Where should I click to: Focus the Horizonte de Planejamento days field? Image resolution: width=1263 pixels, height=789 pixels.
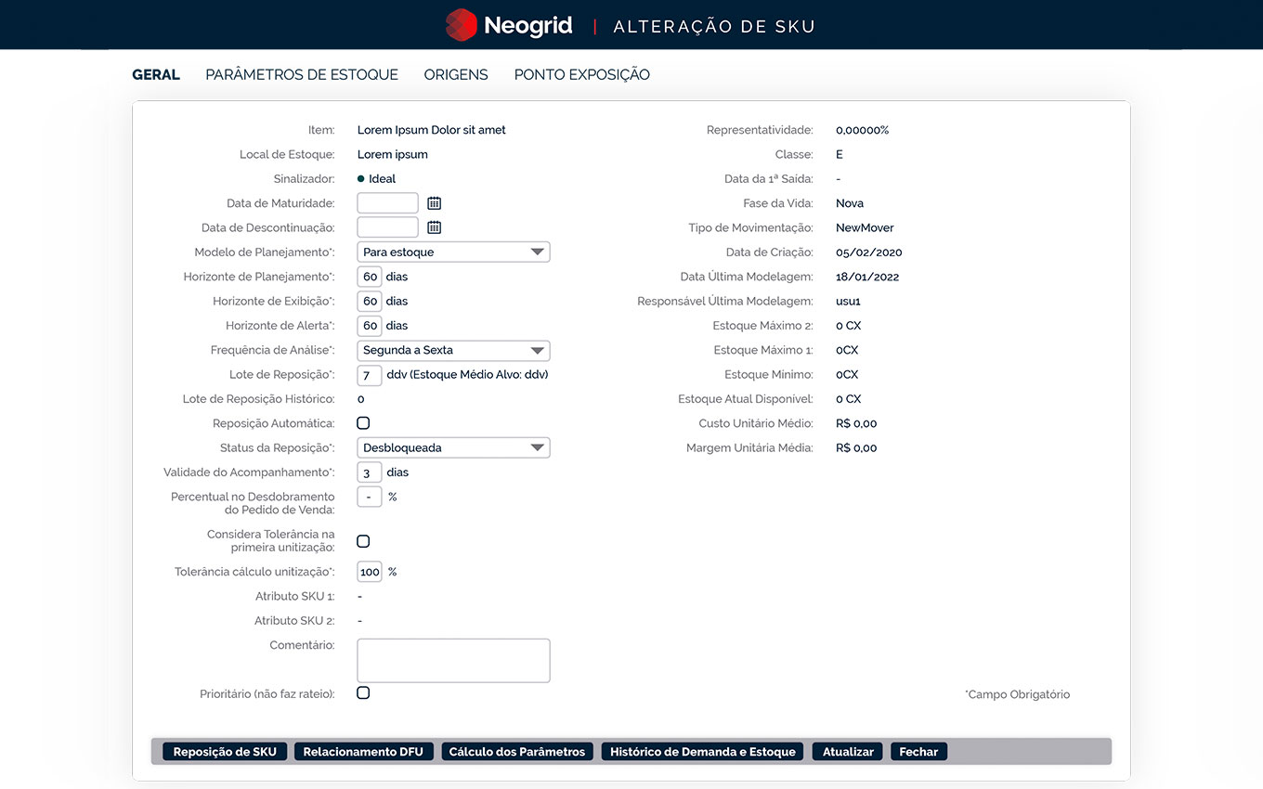click(370, 277)
